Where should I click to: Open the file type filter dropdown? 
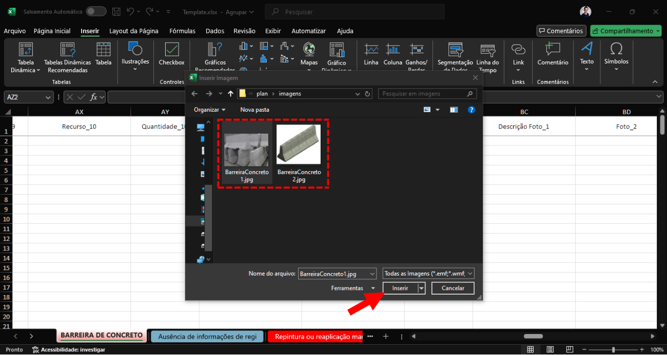tap(428, 274)
